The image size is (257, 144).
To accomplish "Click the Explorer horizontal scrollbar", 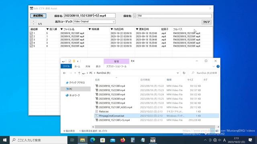I will point(155,127).
